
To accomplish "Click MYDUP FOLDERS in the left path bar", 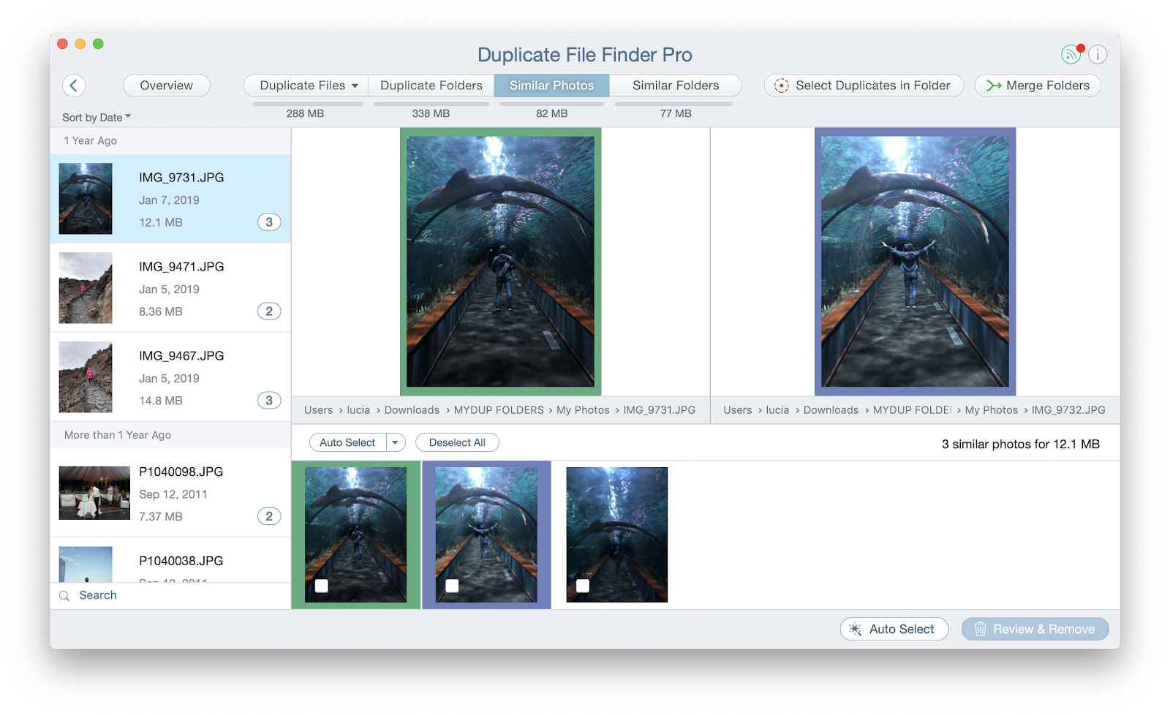I will coord(499,410).
